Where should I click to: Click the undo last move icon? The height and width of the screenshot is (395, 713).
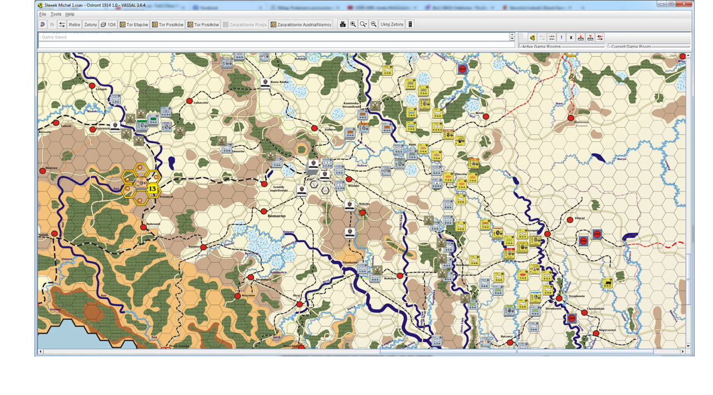[x=43, y=25]
